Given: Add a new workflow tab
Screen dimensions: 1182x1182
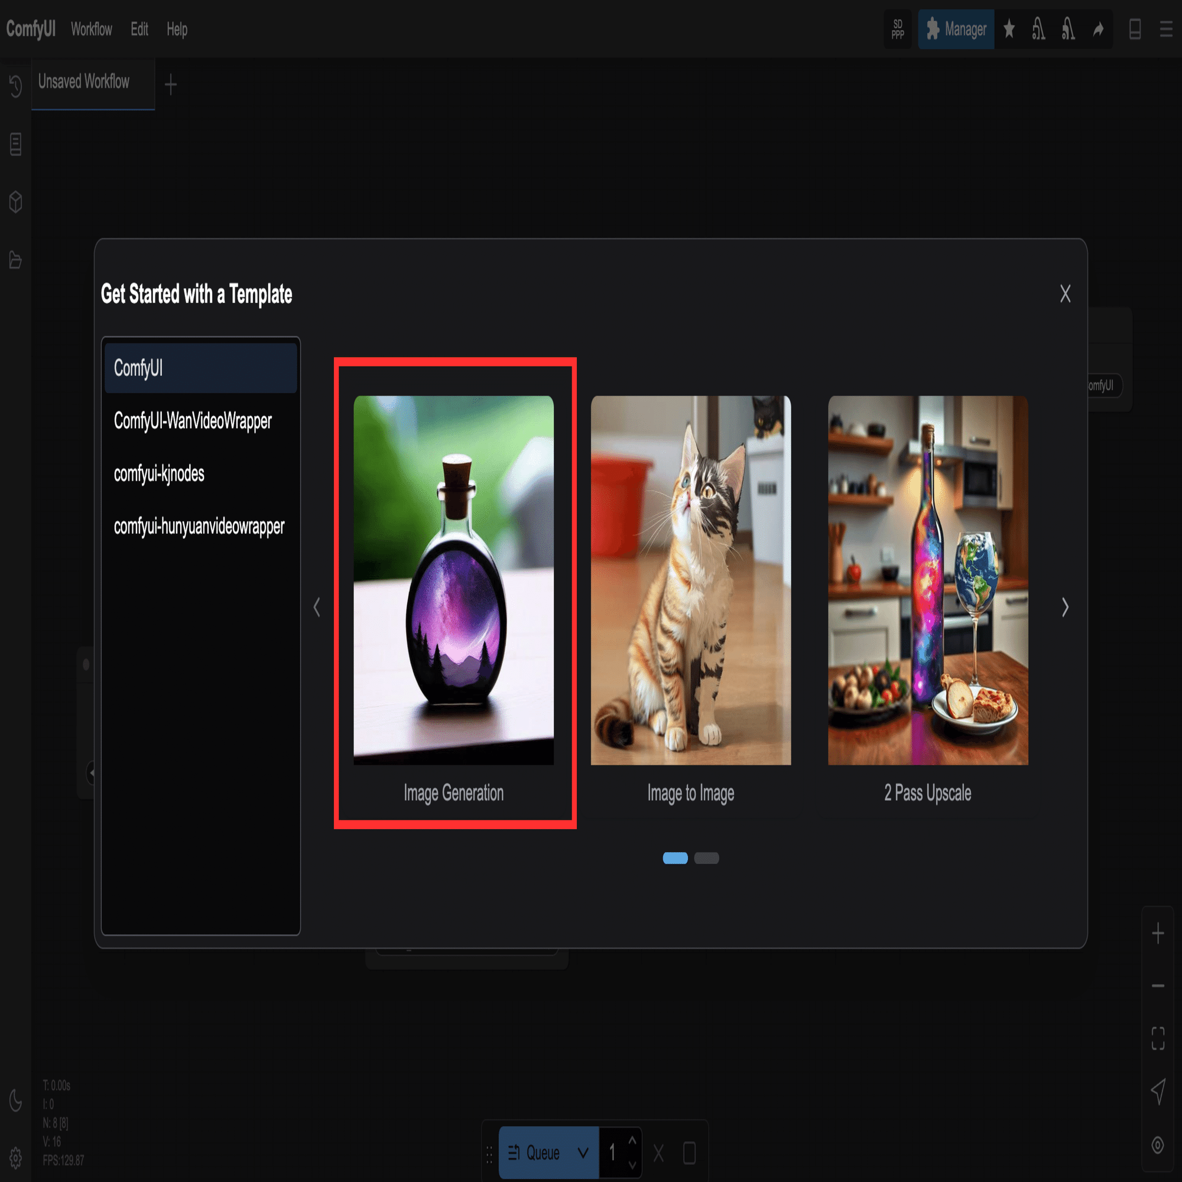Looking at the screenshot, I should [x=171, y=85].
